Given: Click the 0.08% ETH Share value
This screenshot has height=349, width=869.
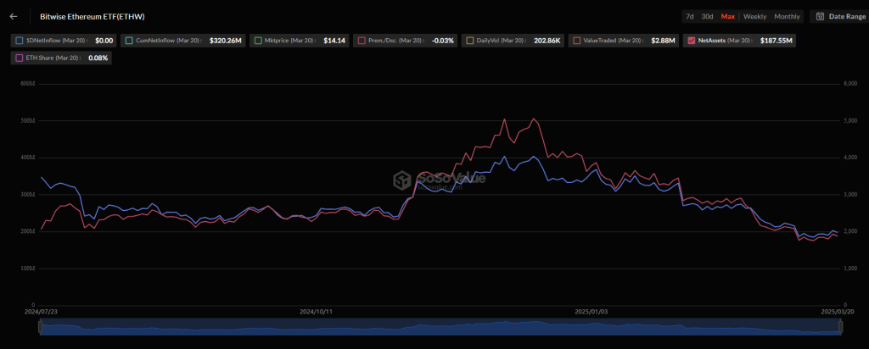Looking at the screenshot, I should (x=98, y=58).
